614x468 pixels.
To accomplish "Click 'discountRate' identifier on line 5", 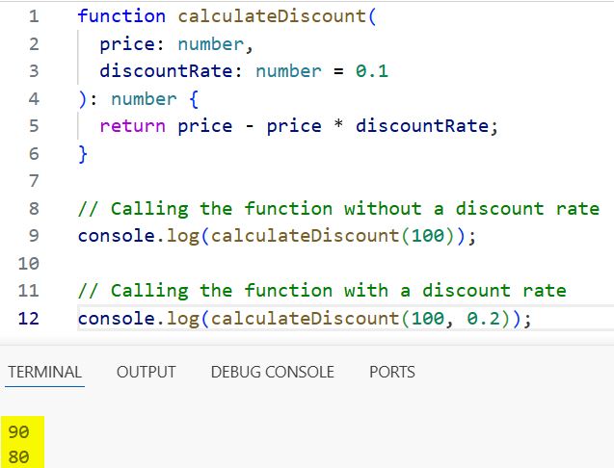I will point(422,126).
